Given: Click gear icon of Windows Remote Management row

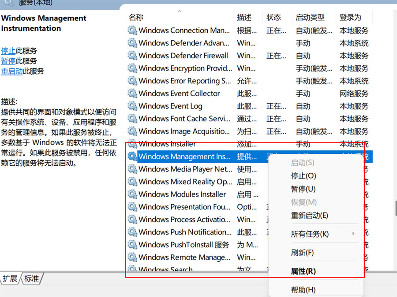Looking at the screenshot, I should click(x=132, y=257).
